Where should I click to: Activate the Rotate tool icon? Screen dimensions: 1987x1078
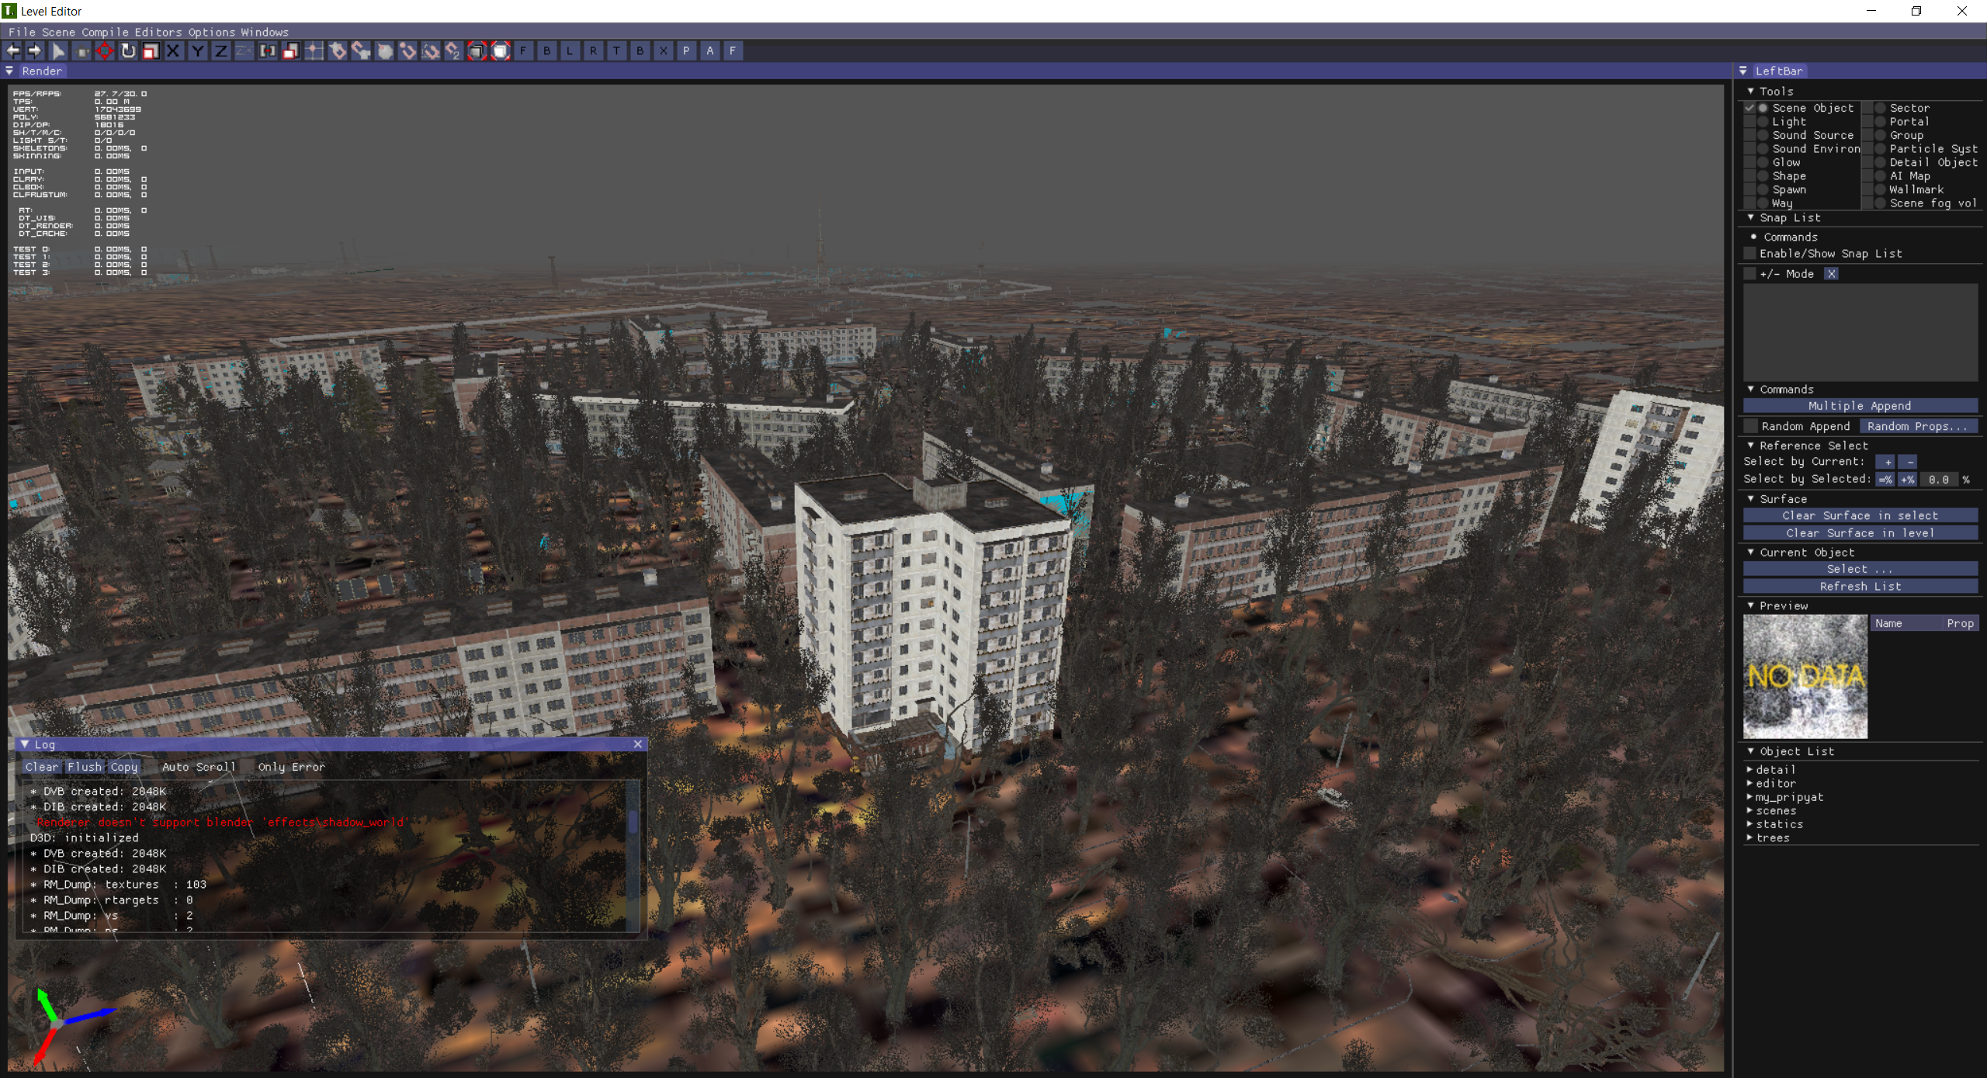click(128, 51)
